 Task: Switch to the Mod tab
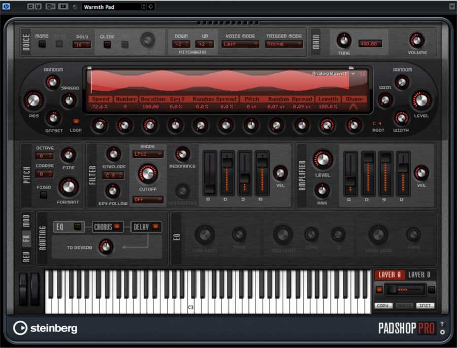point(26,221)
